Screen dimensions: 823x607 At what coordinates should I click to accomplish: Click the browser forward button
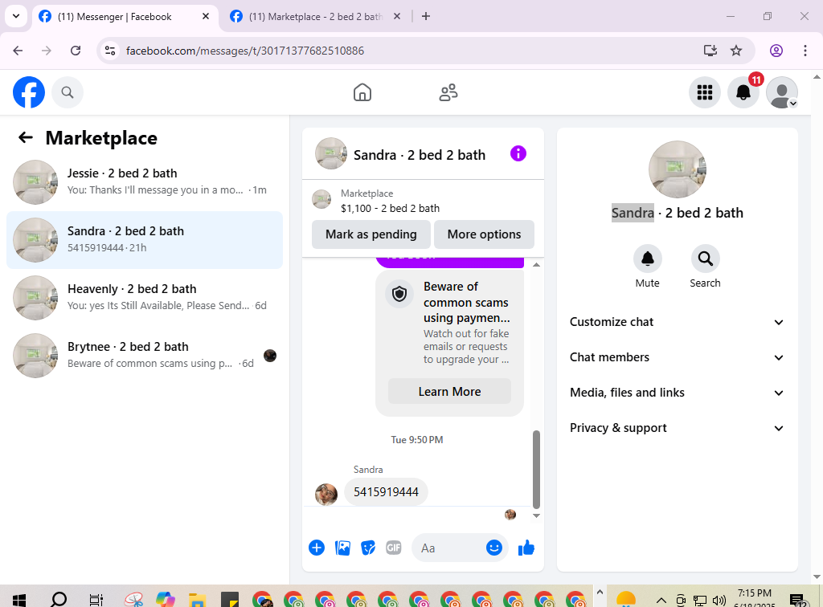[47, 51]
